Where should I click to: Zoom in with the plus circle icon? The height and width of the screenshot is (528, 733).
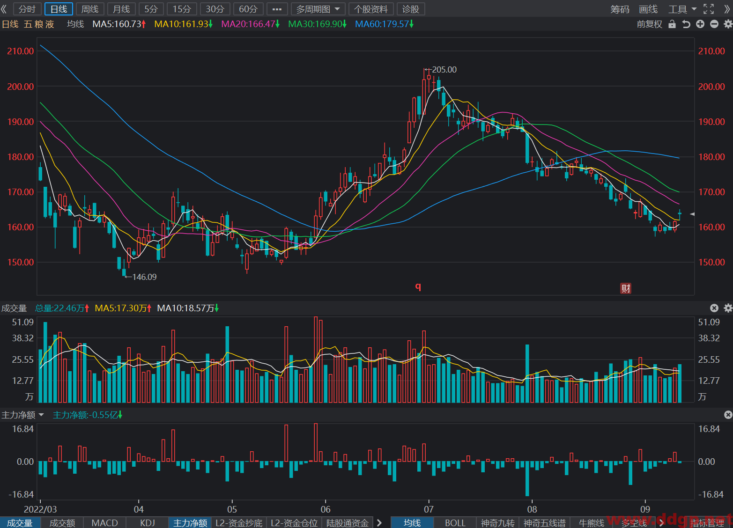click(x=700, y=24)
